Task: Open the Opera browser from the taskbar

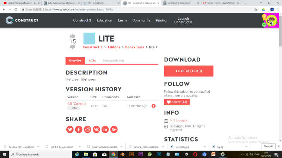Action: point(195,154)
